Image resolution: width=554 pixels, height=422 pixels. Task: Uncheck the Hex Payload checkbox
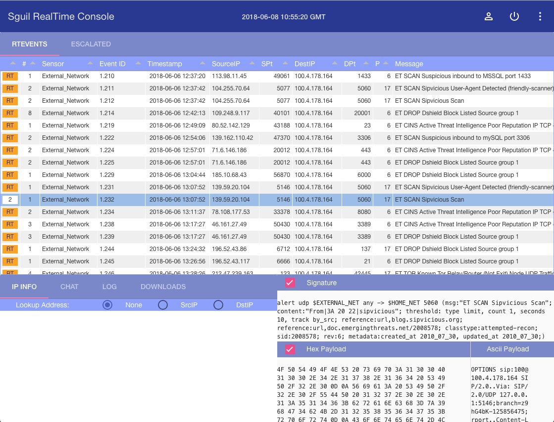[290, 349]
